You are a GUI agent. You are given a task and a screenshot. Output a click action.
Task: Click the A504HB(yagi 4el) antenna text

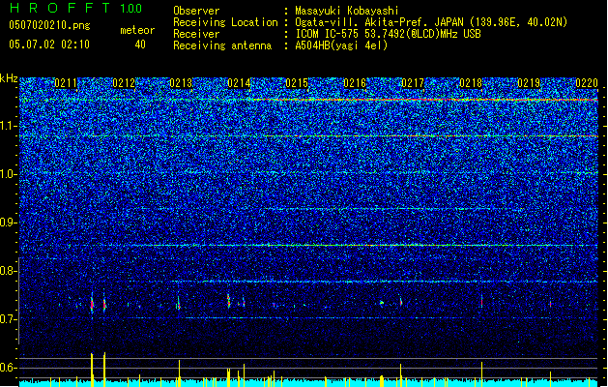point(341,45)
